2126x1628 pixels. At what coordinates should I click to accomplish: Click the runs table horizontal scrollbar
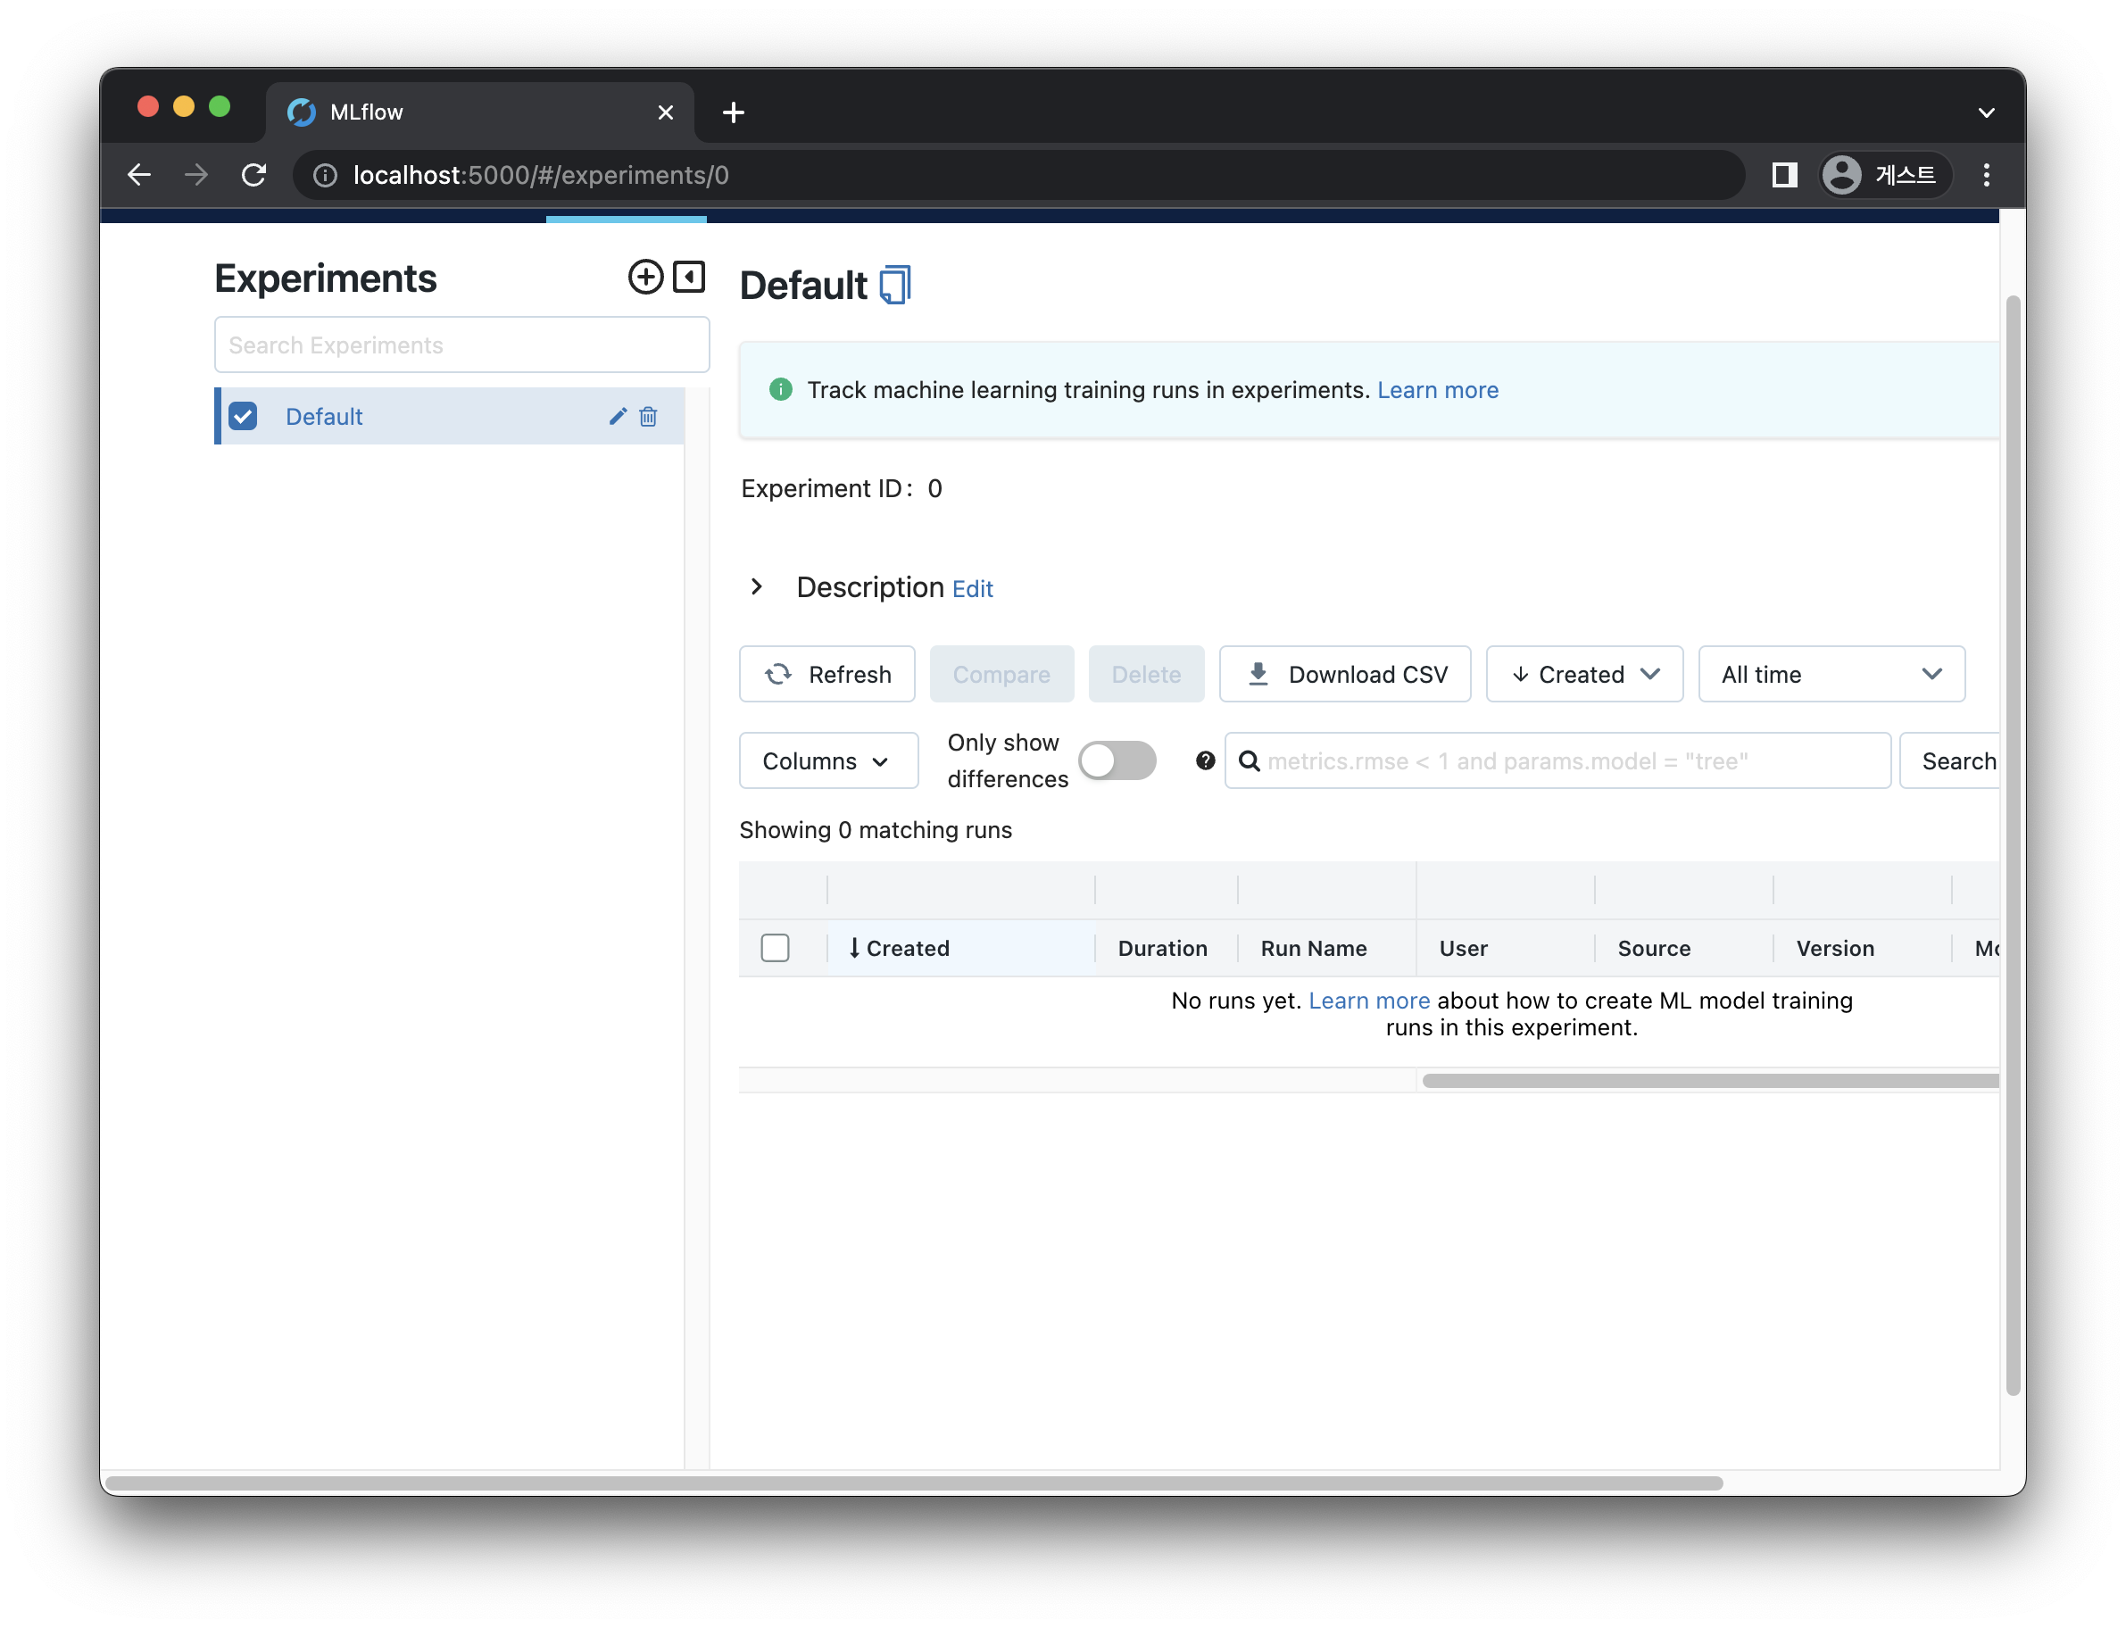coord(1710,1081)
